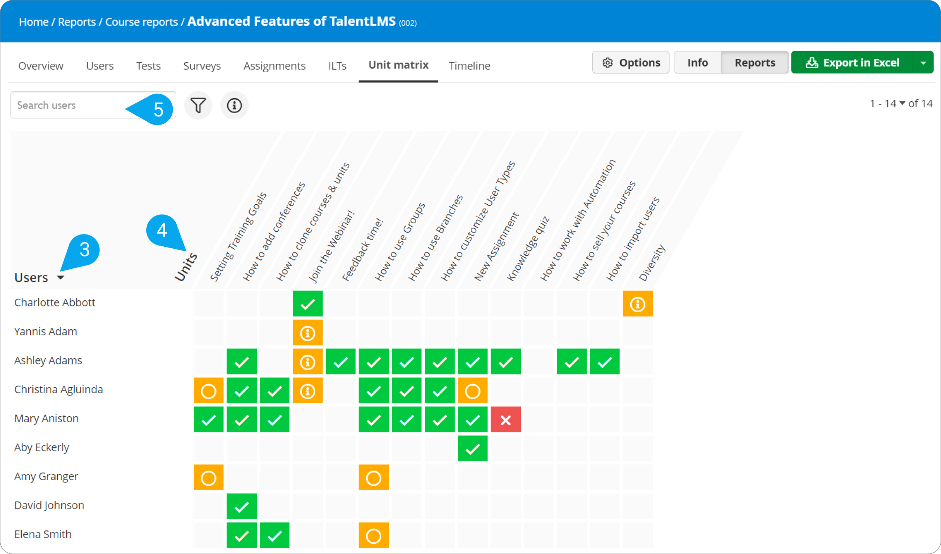Click user name Ashley Adams
Viewport: 941px width, 554px height.
48,360
